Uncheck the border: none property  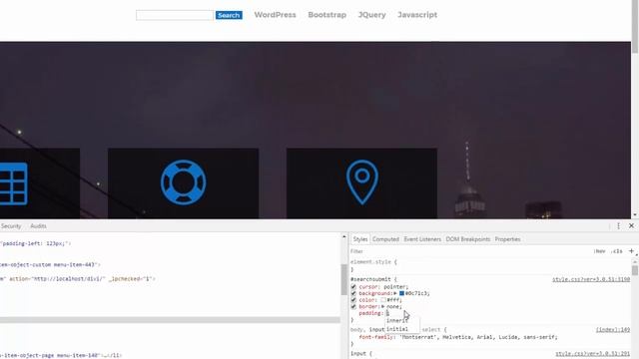point(353,306)
